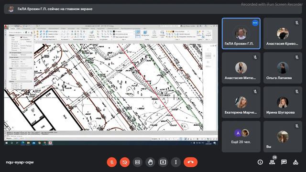Open the chat with everyone panel
306x172 pixels.
point(284,162)
